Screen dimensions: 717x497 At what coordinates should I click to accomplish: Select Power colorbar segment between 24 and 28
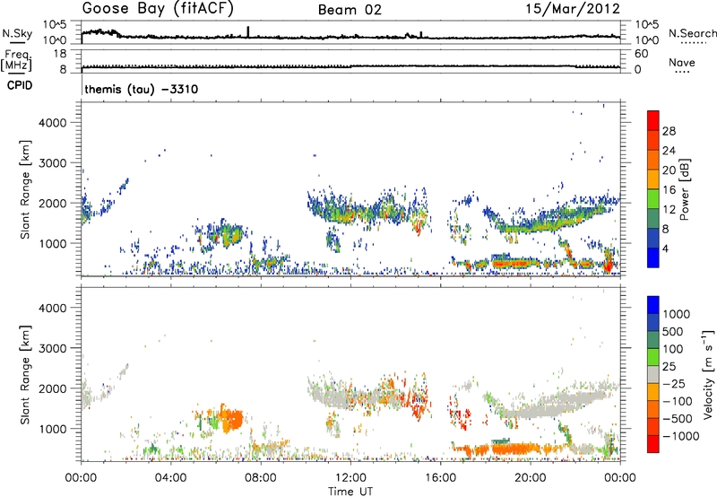(x=653, y=140)
